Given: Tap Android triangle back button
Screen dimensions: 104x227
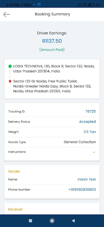Looking at the screenshot, I should pyautogui.click(x=73, y=221).
